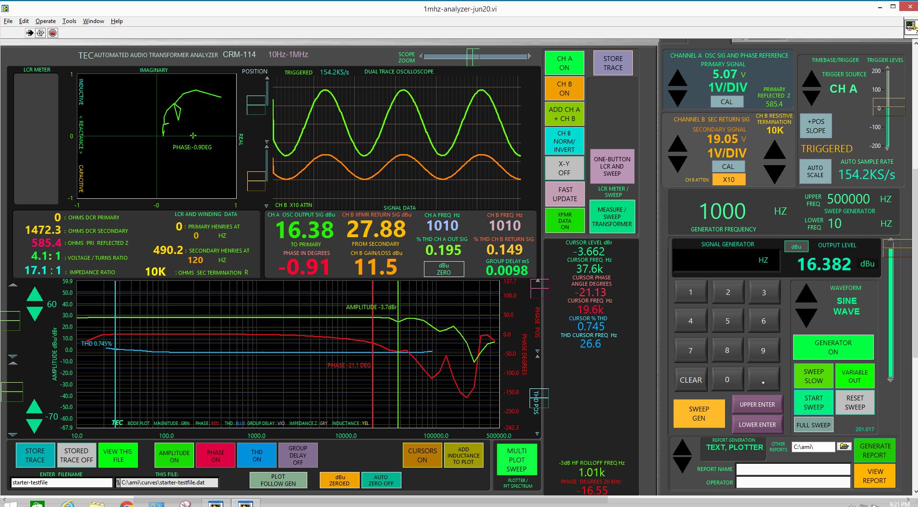Click keypad digit 5
This screenshot has width=918, height=507.
pos(727,321)
